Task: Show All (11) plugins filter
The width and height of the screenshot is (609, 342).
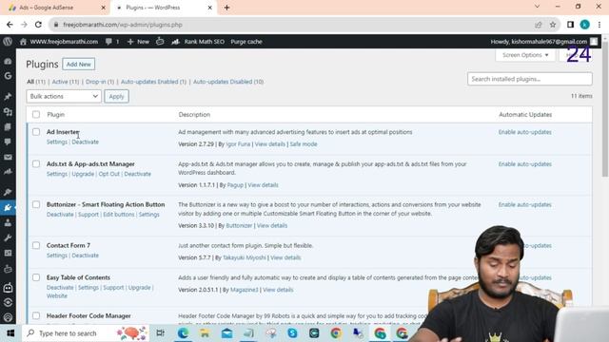Action: point(36,82)
